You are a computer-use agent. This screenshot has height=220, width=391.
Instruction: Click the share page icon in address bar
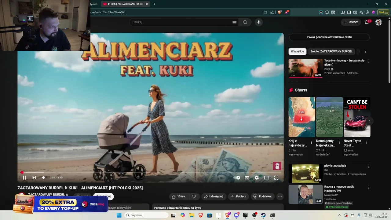coord(272,12)
